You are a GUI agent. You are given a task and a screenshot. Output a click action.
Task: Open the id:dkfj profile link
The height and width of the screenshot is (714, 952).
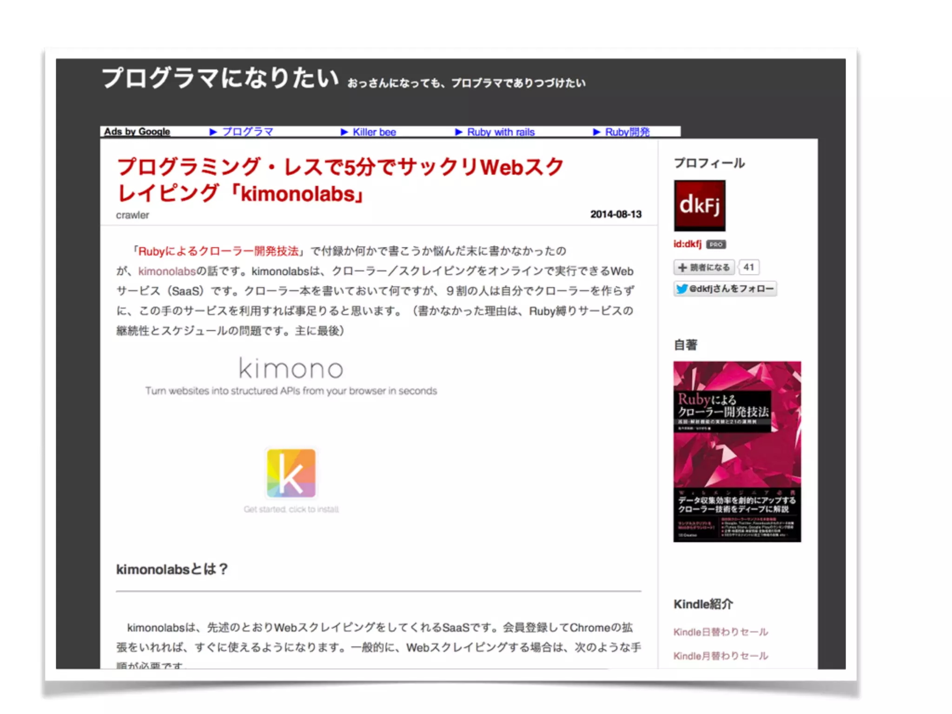point(687,245)
